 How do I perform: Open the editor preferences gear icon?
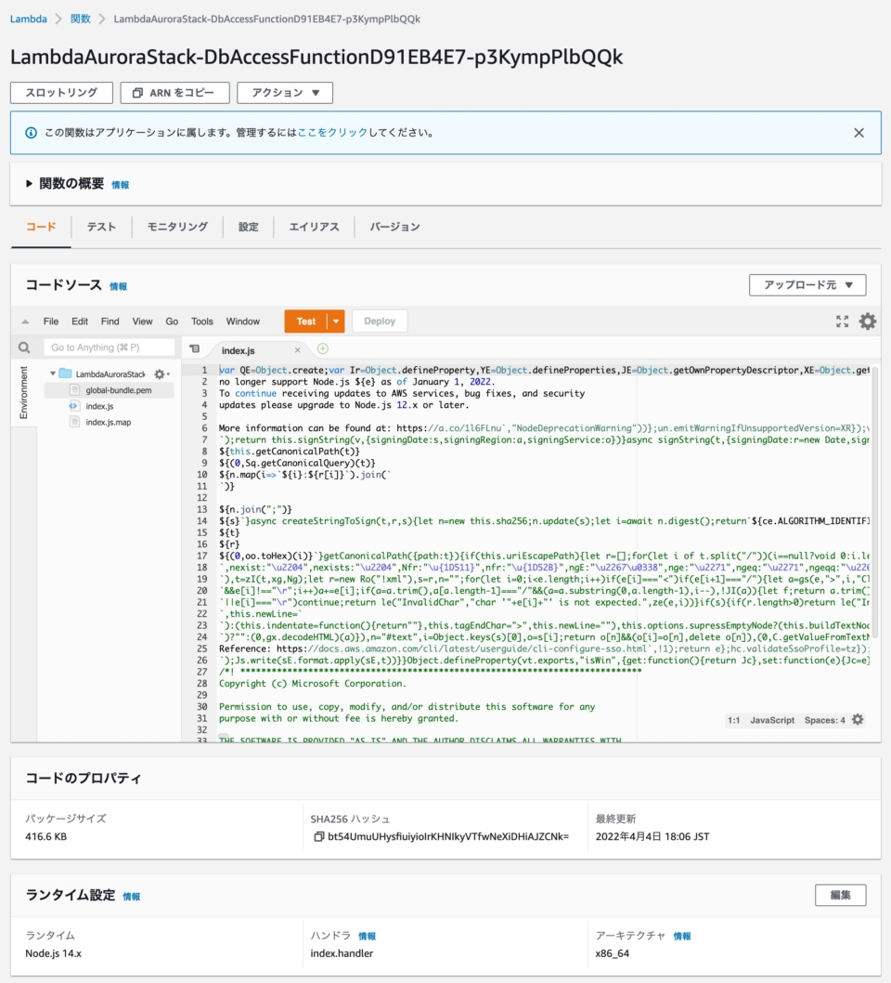[867, 321]
